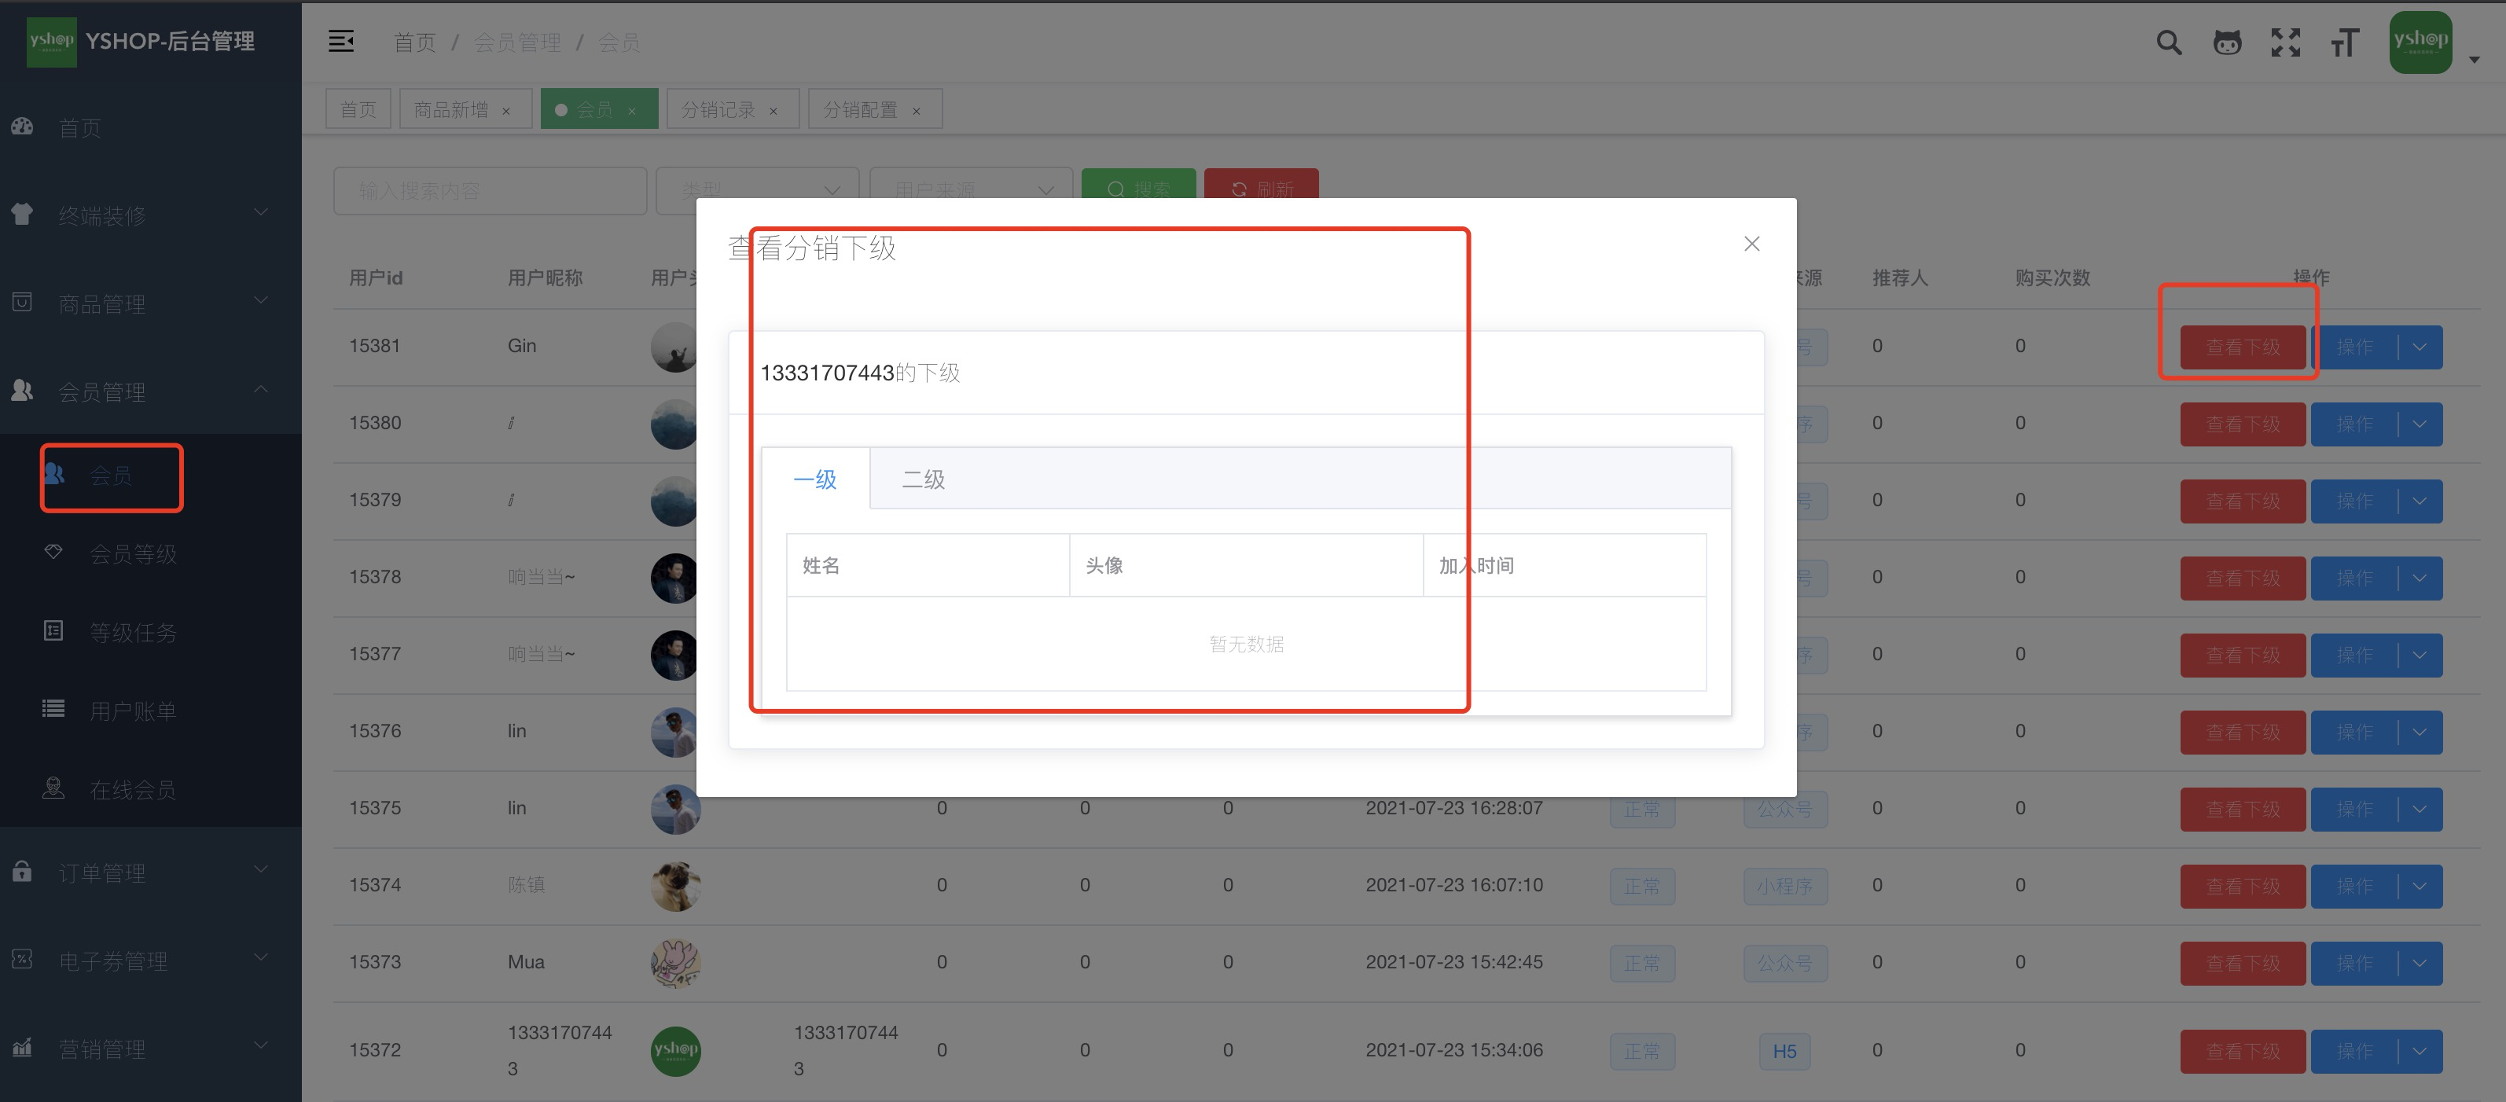This screenshot has height=1102, width=2506.
Task: Click the yshop logo in sidebar
Action: pos(52,41)
